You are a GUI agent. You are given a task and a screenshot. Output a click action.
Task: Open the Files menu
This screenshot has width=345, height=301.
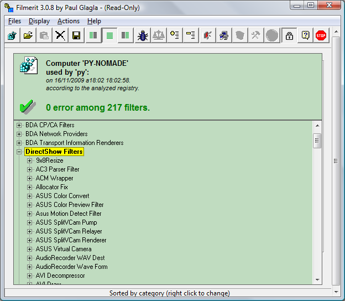(x=14, y=21)
